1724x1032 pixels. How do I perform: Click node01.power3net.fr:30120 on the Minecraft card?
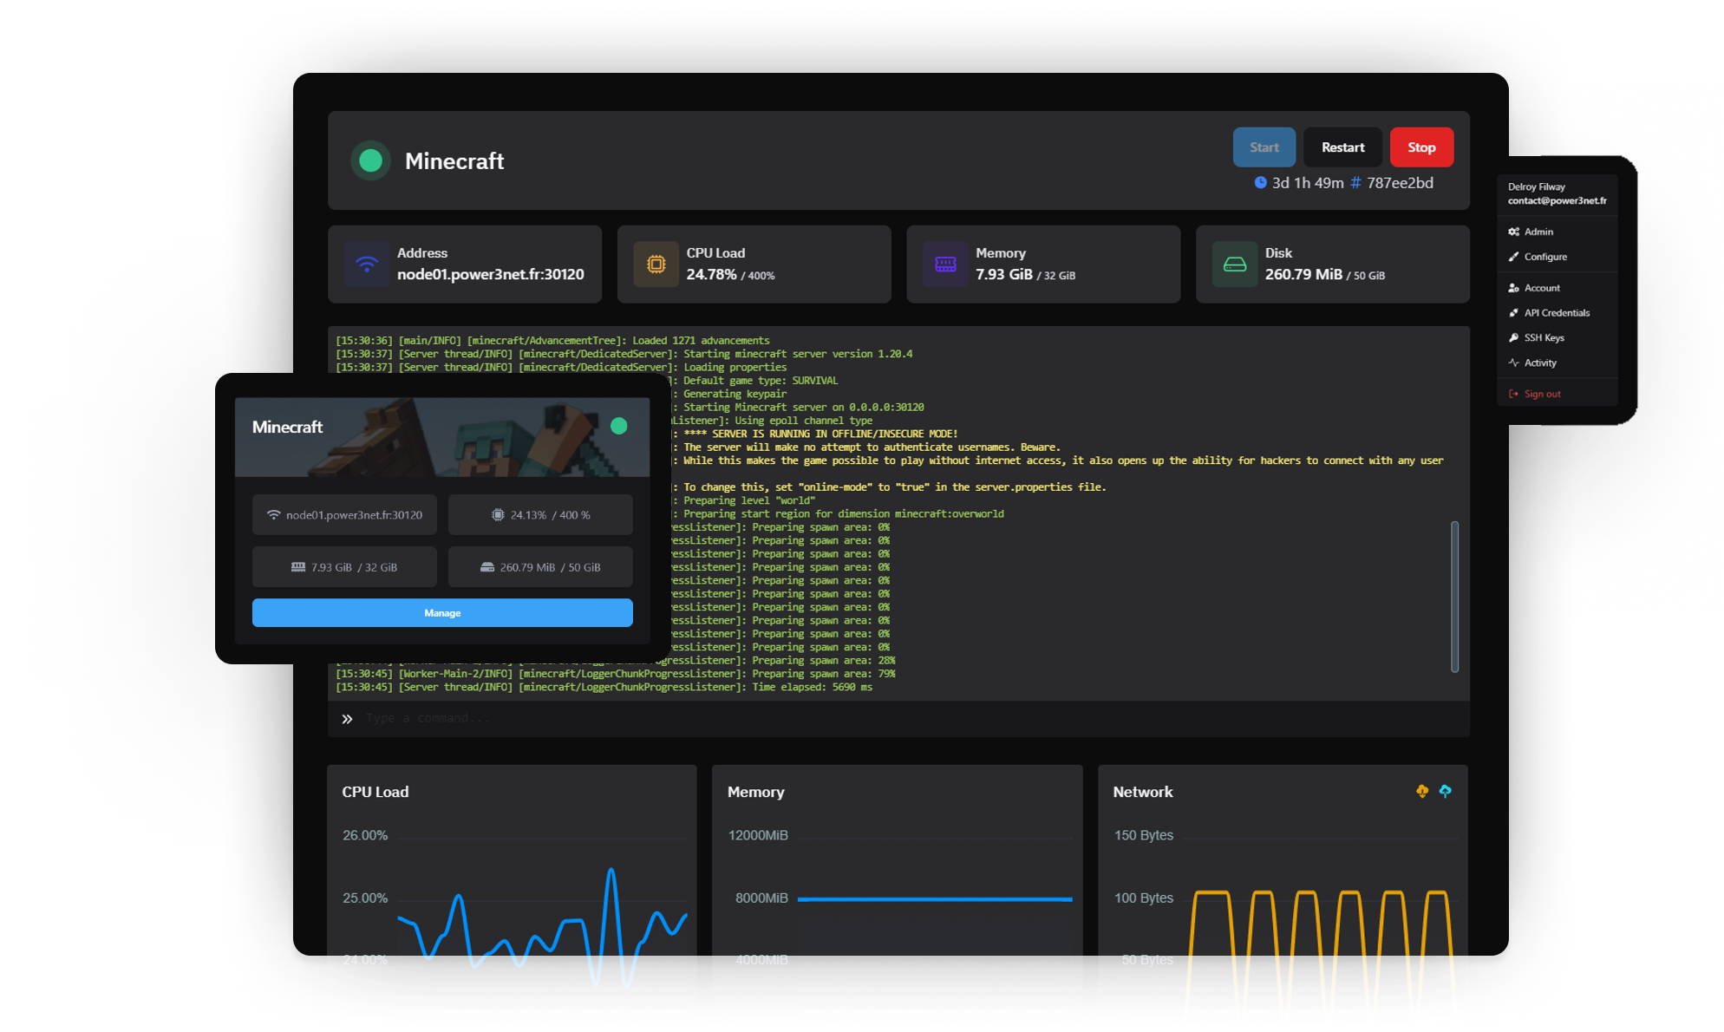(x=354, y=515)
